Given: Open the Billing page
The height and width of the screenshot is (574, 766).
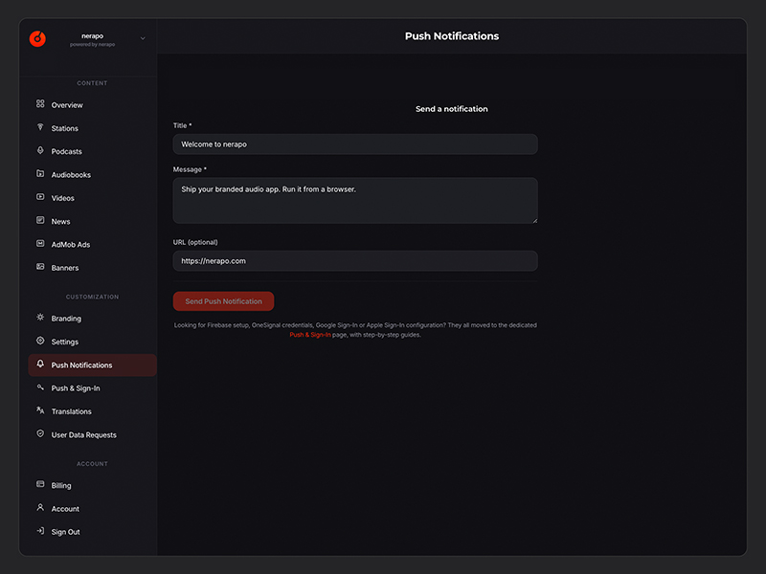Looking at the screenshot, I should (92, 486).
